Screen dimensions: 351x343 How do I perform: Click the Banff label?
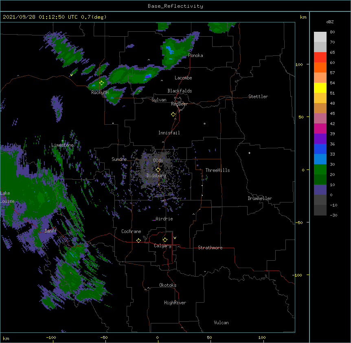point(50,231)
